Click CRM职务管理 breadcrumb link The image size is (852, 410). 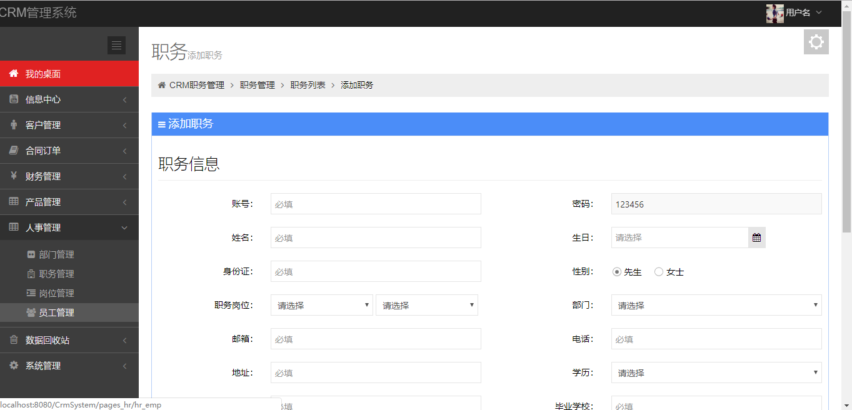pos(197,85)
